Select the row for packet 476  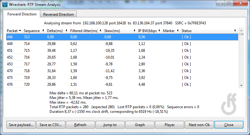(122, 84)
